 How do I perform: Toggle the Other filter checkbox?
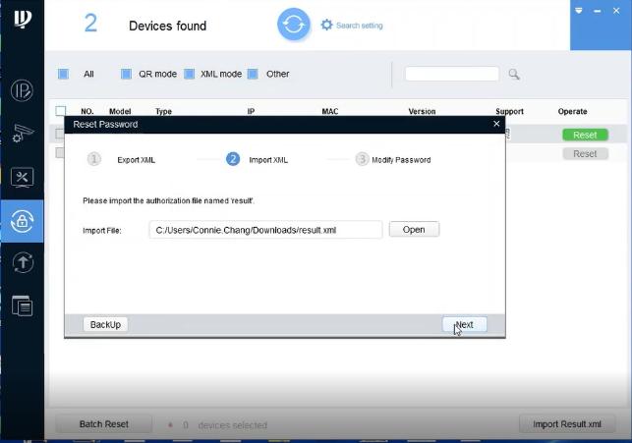tap(254, 74)
